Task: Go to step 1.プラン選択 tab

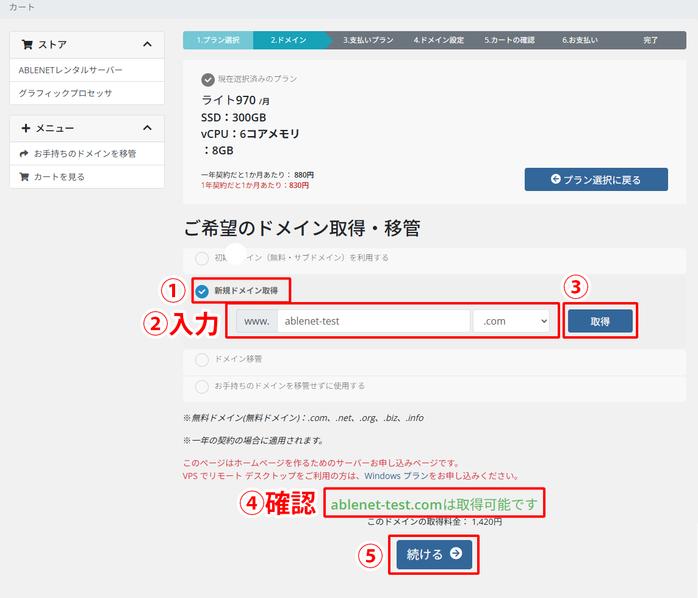Action: [x=218, y=40]
